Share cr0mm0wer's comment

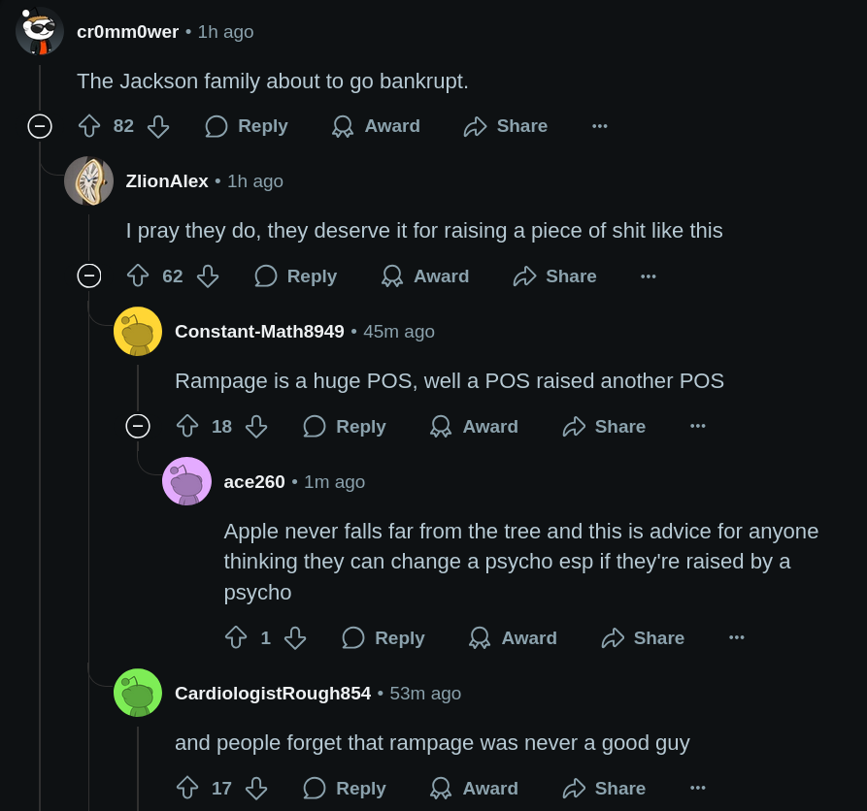pyautogui.click(x=506, y=126)
